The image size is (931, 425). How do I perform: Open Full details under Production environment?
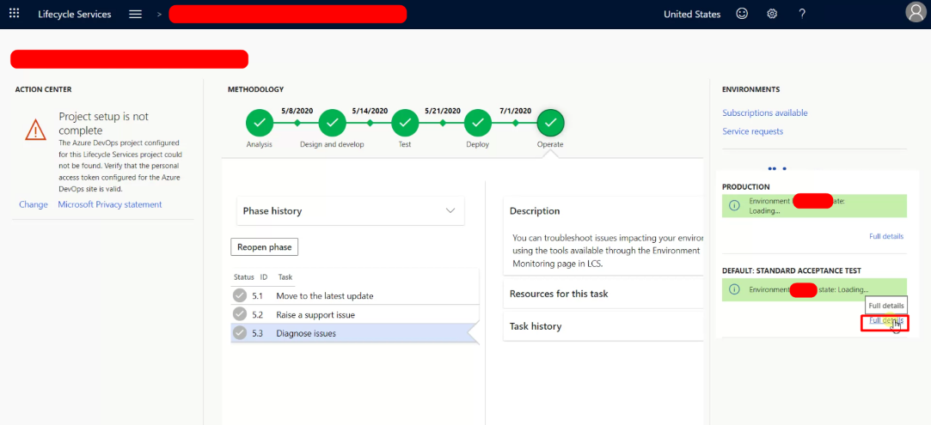point(885,236)
